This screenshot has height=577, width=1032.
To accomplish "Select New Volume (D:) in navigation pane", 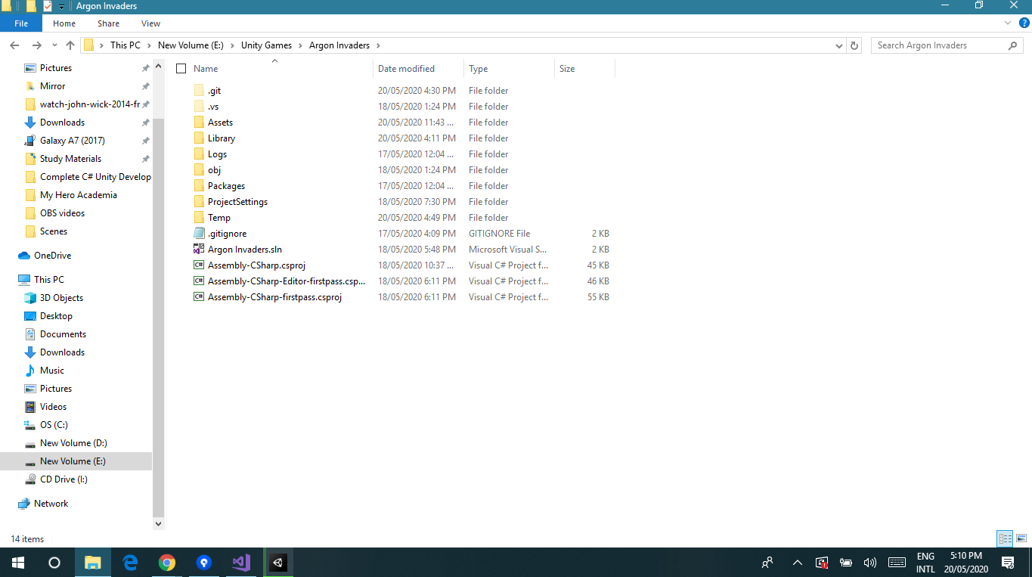I will [x=73, y=443].
